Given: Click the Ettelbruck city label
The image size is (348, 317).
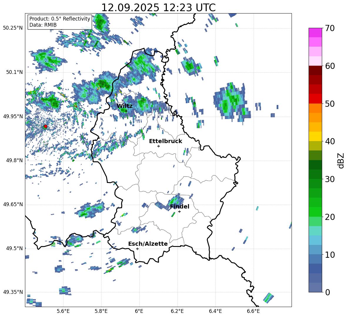Looking at the screenshot, I should tap(165, 141).
